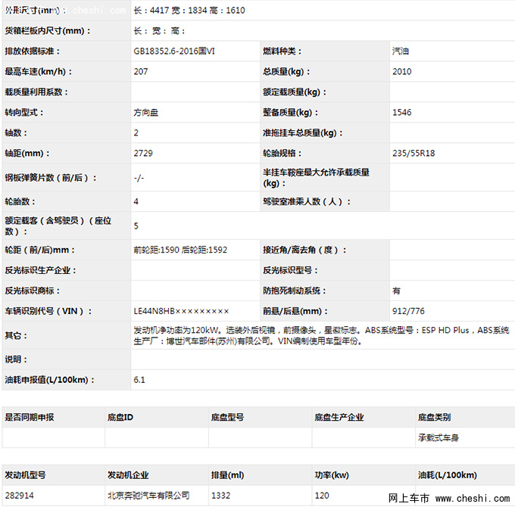The width and height of the screenshot is (515, 507).
Task: Select the 货箱栏板内尺寸(mm) label
Action: click(x=47, y=31)
